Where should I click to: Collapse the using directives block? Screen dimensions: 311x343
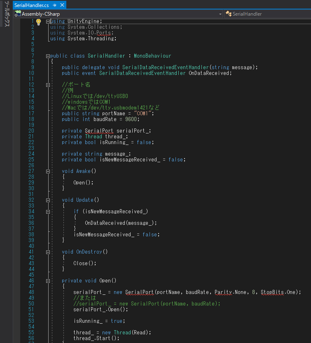point(48,21)
